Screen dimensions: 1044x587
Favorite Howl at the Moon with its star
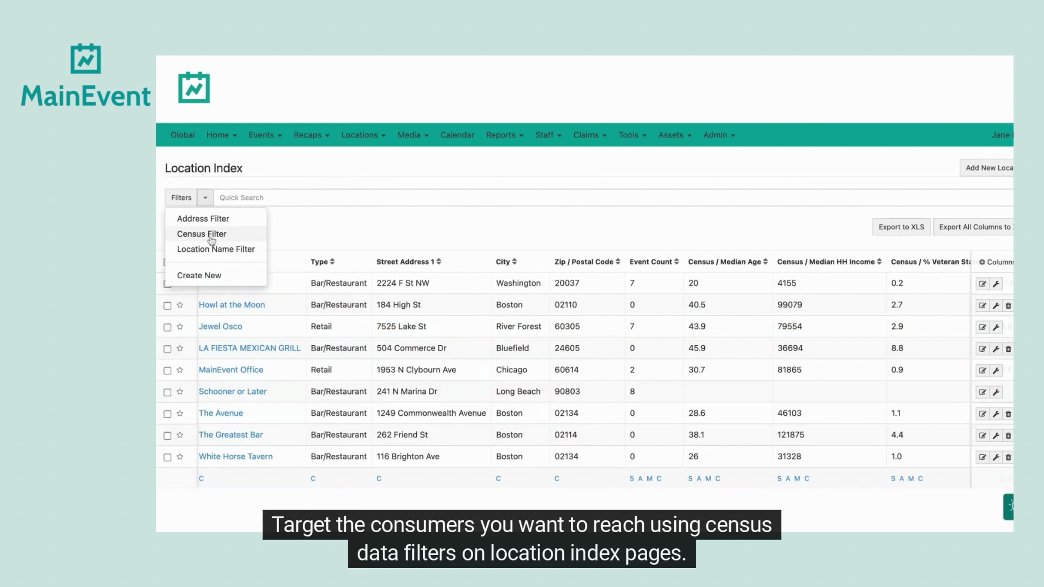coord(180,305)
